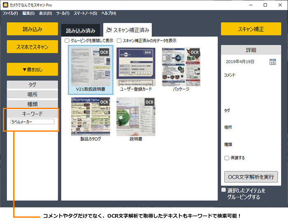This screenshot has width=288, height=221.
Task: Toggle スキャン補正済みの元データを表示 checkbox
Action: 119,41
